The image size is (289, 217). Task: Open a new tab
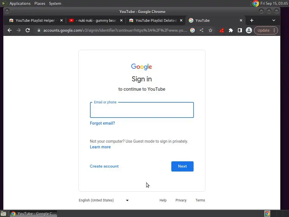pos(252,20)
